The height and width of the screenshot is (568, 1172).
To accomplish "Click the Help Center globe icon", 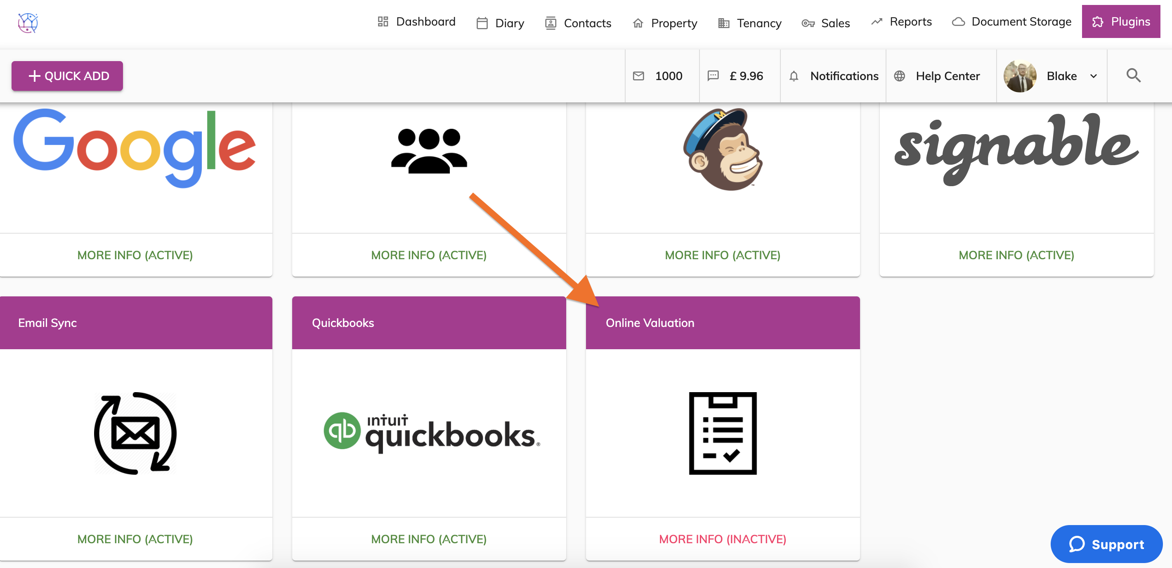I will [x=899, y=76].
